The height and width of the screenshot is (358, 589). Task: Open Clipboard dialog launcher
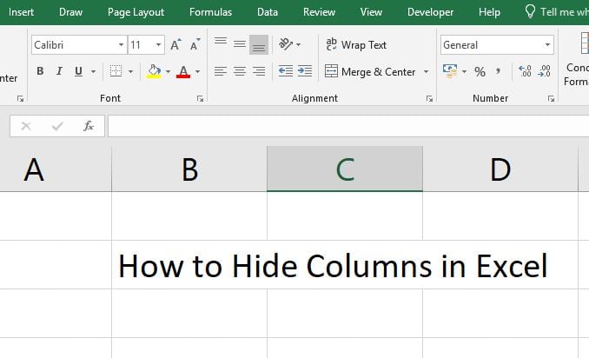[20, 99]
